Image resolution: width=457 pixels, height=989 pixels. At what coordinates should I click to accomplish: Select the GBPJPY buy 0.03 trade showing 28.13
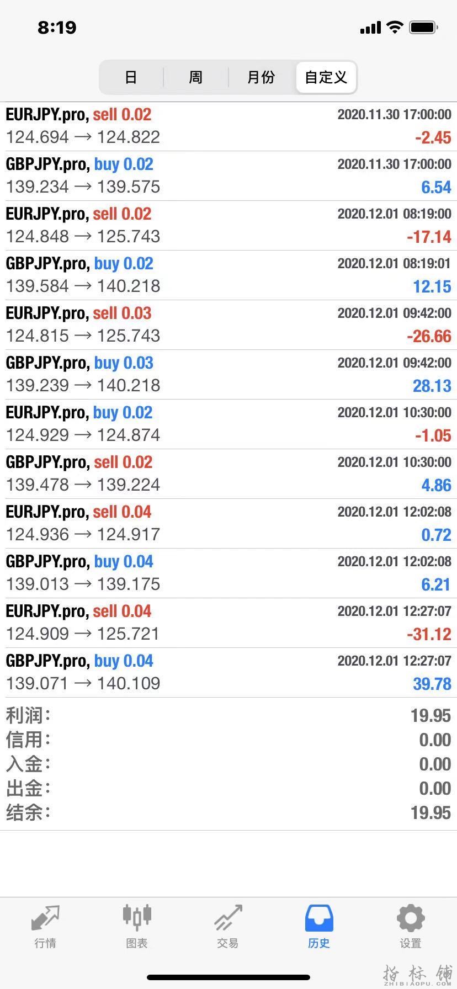pyautogui.click(x=228, y=375)
